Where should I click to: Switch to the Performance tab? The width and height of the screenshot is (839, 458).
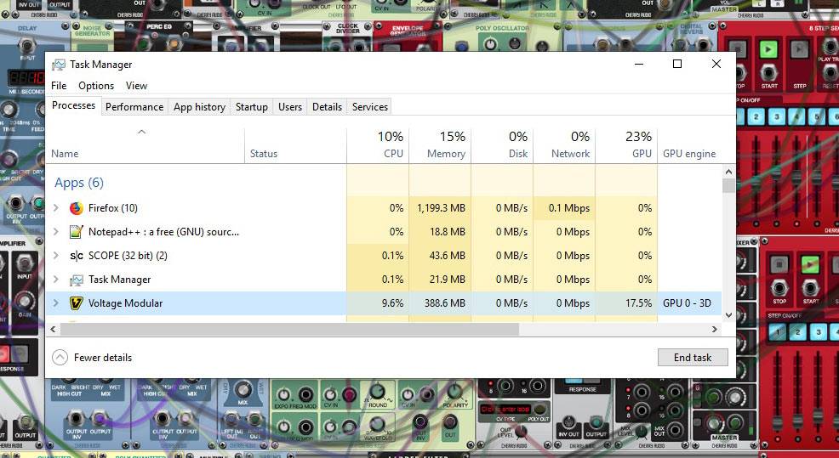(134, 107)
